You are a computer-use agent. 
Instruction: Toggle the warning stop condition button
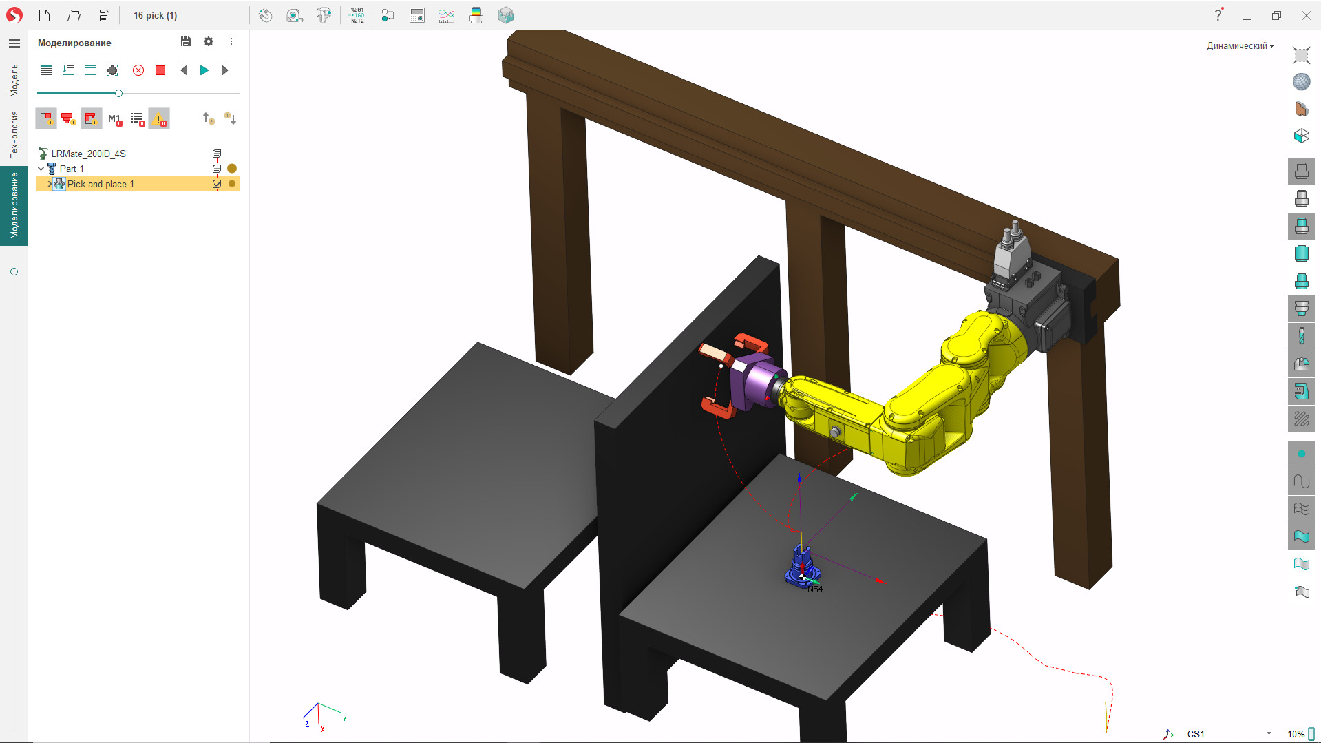[159, 119]
